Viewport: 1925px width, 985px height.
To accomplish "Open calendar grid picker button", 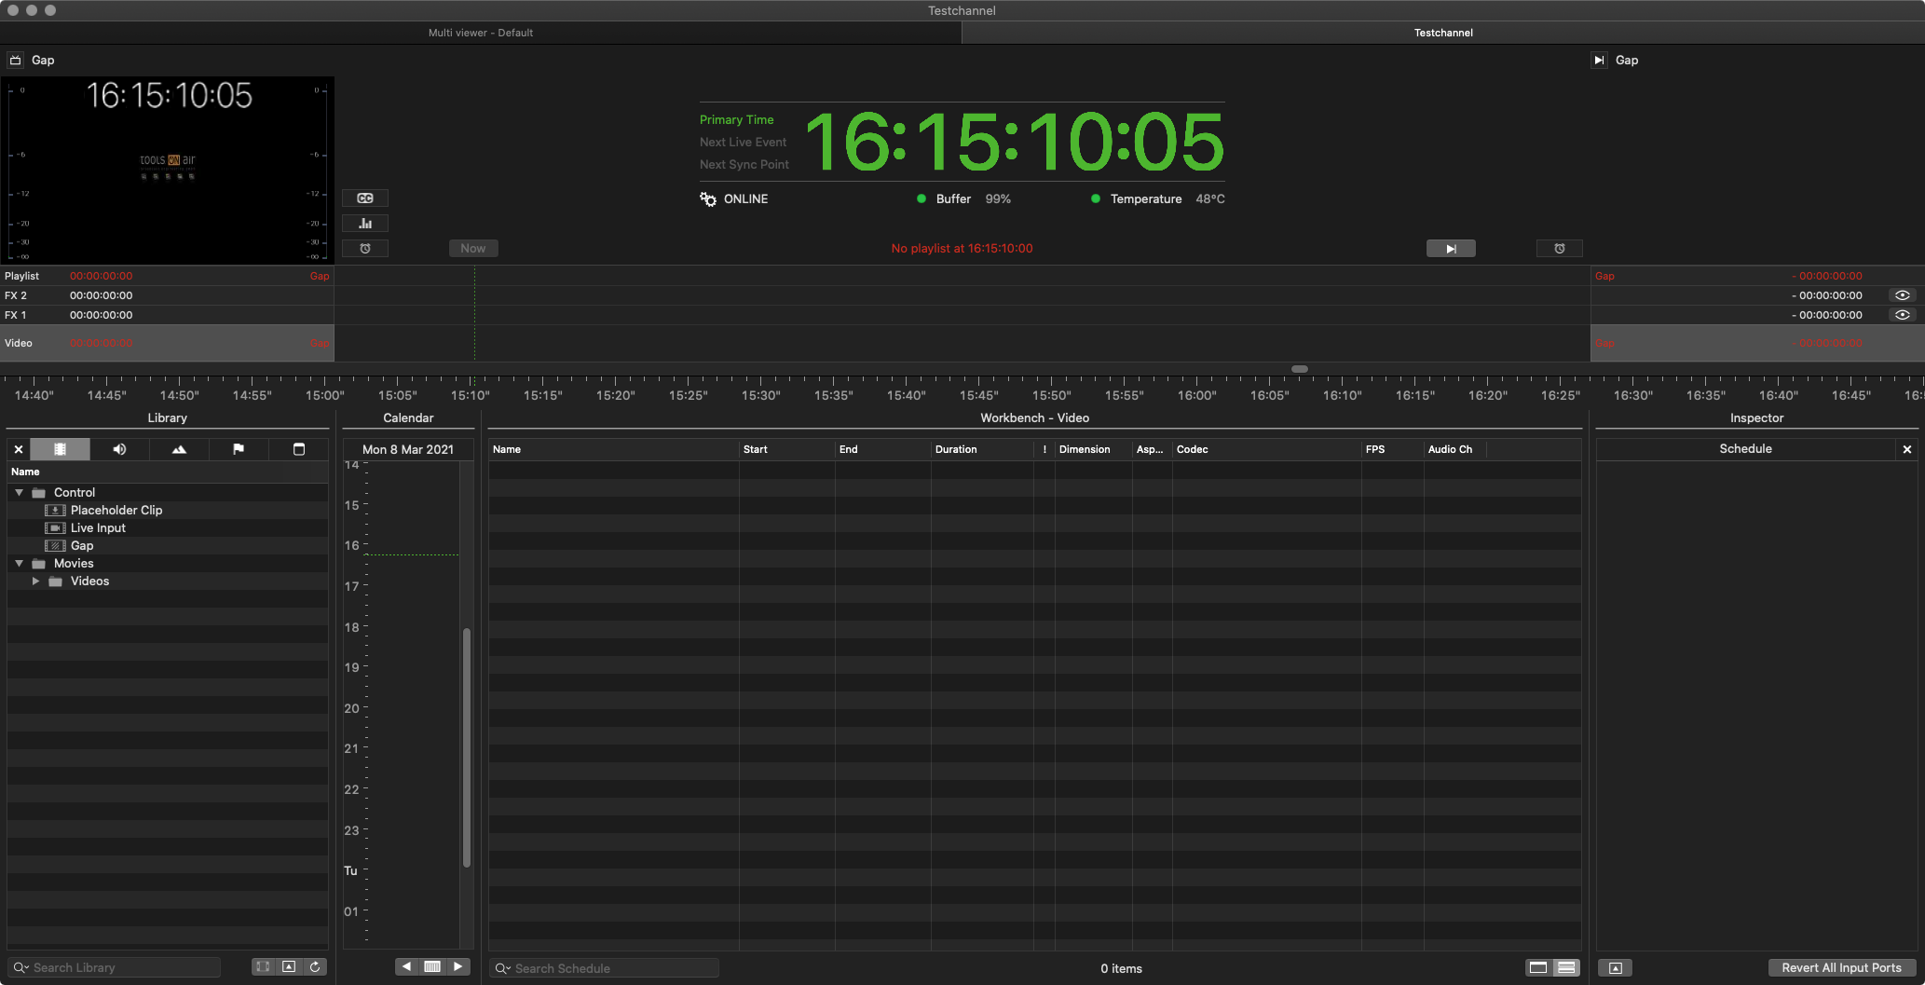I will pyautogui.click(x=432, y=966).
